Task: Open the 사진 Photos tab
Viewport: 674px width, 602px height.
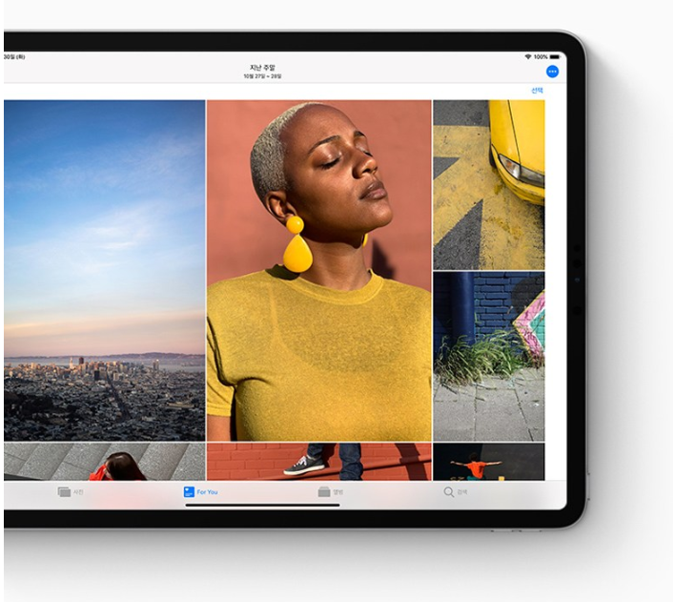Action: point(71,492)
